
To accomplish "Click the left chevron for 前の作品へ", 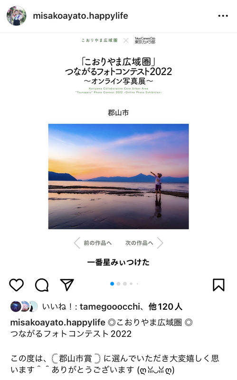I will click(x=77, y=243).
